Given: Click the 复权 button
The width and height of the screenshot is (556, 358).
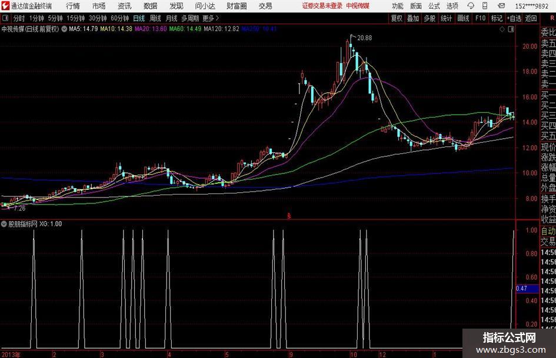Looking at the screenshot, I should 397,18.
